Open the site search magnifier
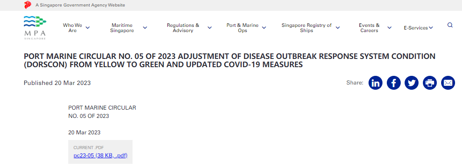The image size is (462, 166). click(x=450, y=25)
